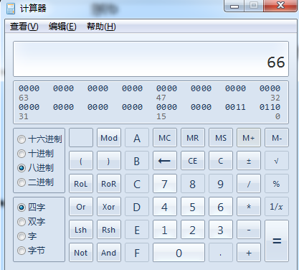
Task: Click the 1/x reciprocal button
Action: click(x=277, y=207)
